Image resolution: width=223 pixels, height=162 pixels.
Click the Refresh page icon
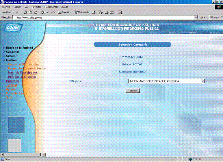coord(30,12)
